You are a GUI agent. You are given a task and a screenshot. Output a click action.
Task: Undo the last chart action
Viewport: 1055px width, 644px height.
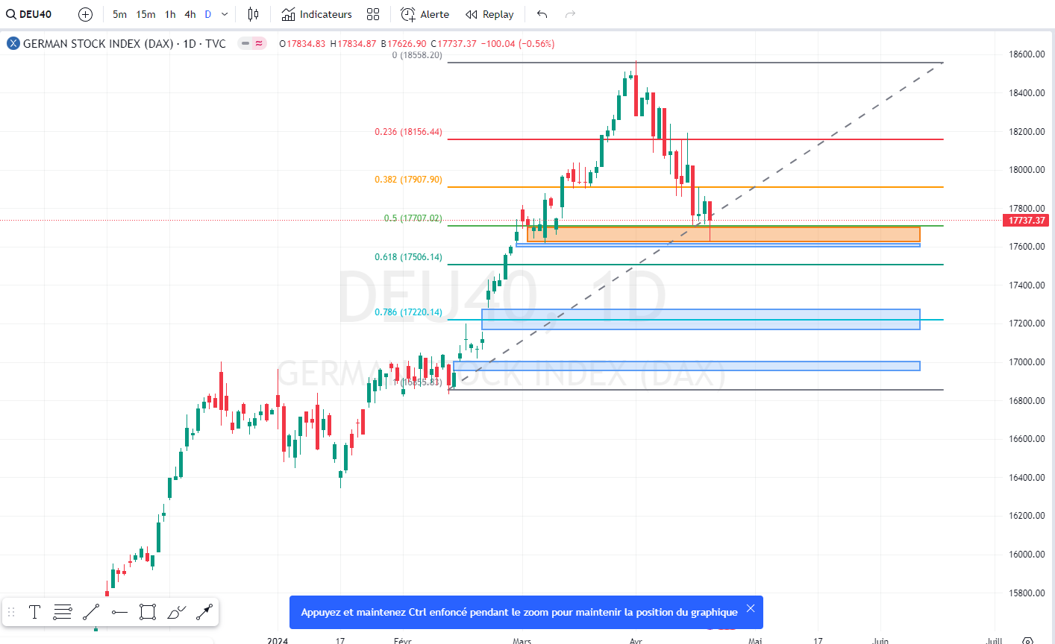coord(542,14)
